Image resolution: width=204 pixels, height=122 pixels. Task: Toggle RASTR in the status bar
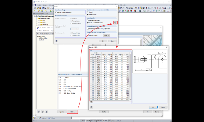[x=88, y=121]
